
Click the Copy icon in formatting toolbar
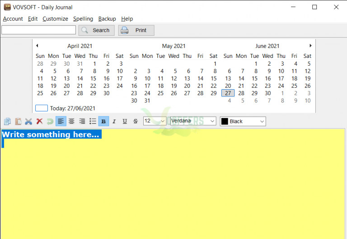pos(7,121)
